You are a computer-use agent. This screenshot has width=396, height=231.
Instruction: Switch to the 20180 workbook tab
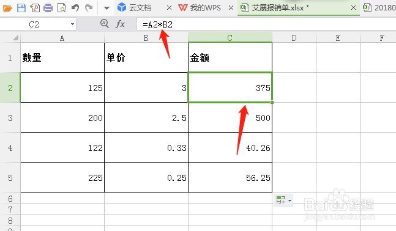pyautogui.click(x=379, y=8)
